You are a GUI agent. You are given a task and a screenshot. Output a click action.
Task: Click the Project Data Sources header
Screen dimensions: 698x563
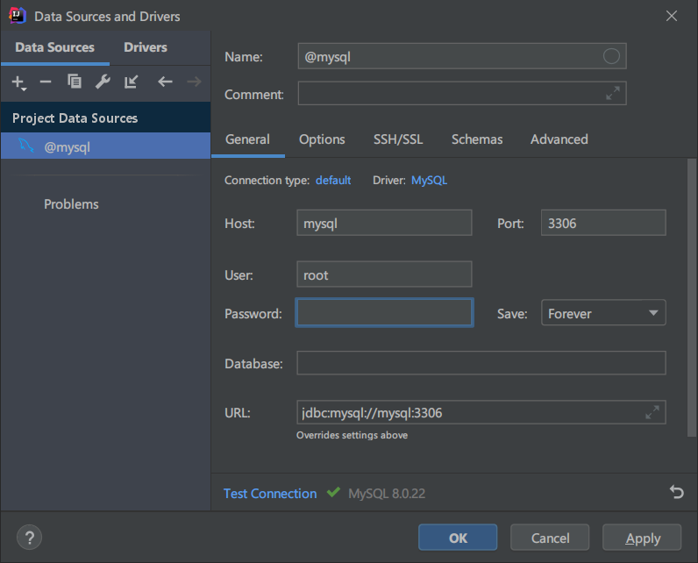[105, 118]
